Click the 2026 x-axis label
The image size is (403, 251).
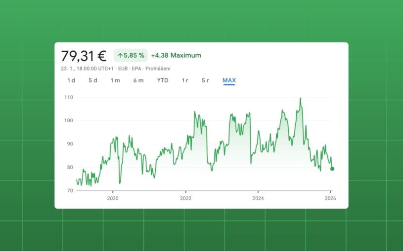330,198
